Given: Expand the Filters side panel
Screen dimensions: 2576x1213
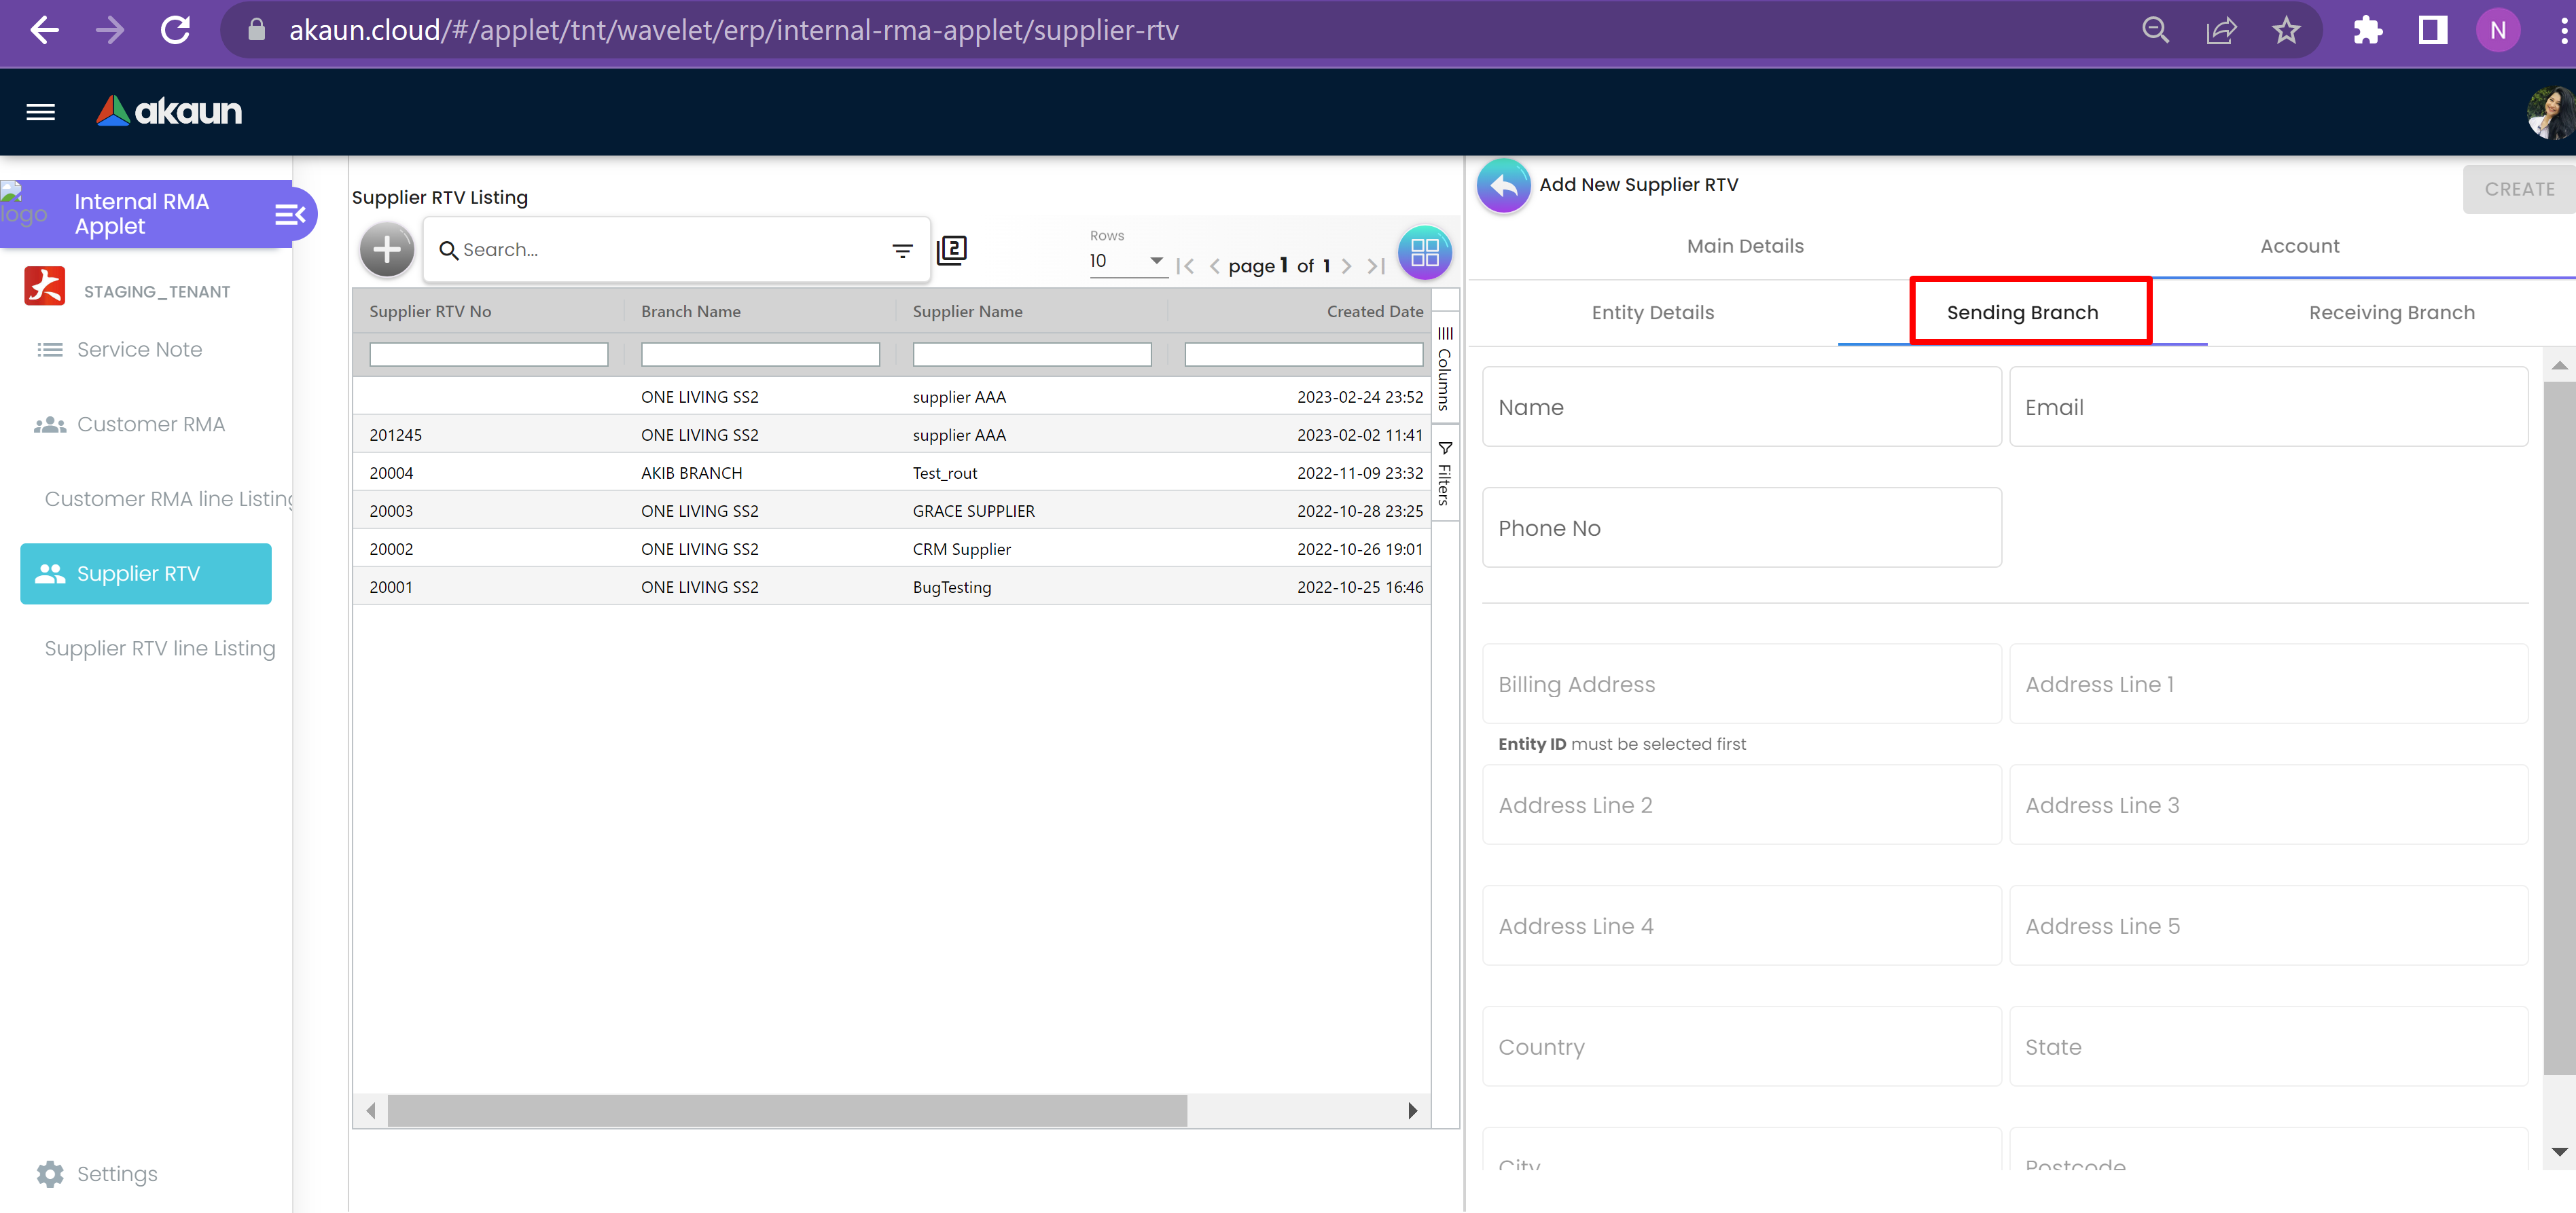Looking at the screenshot, I should coord(1444,474).
